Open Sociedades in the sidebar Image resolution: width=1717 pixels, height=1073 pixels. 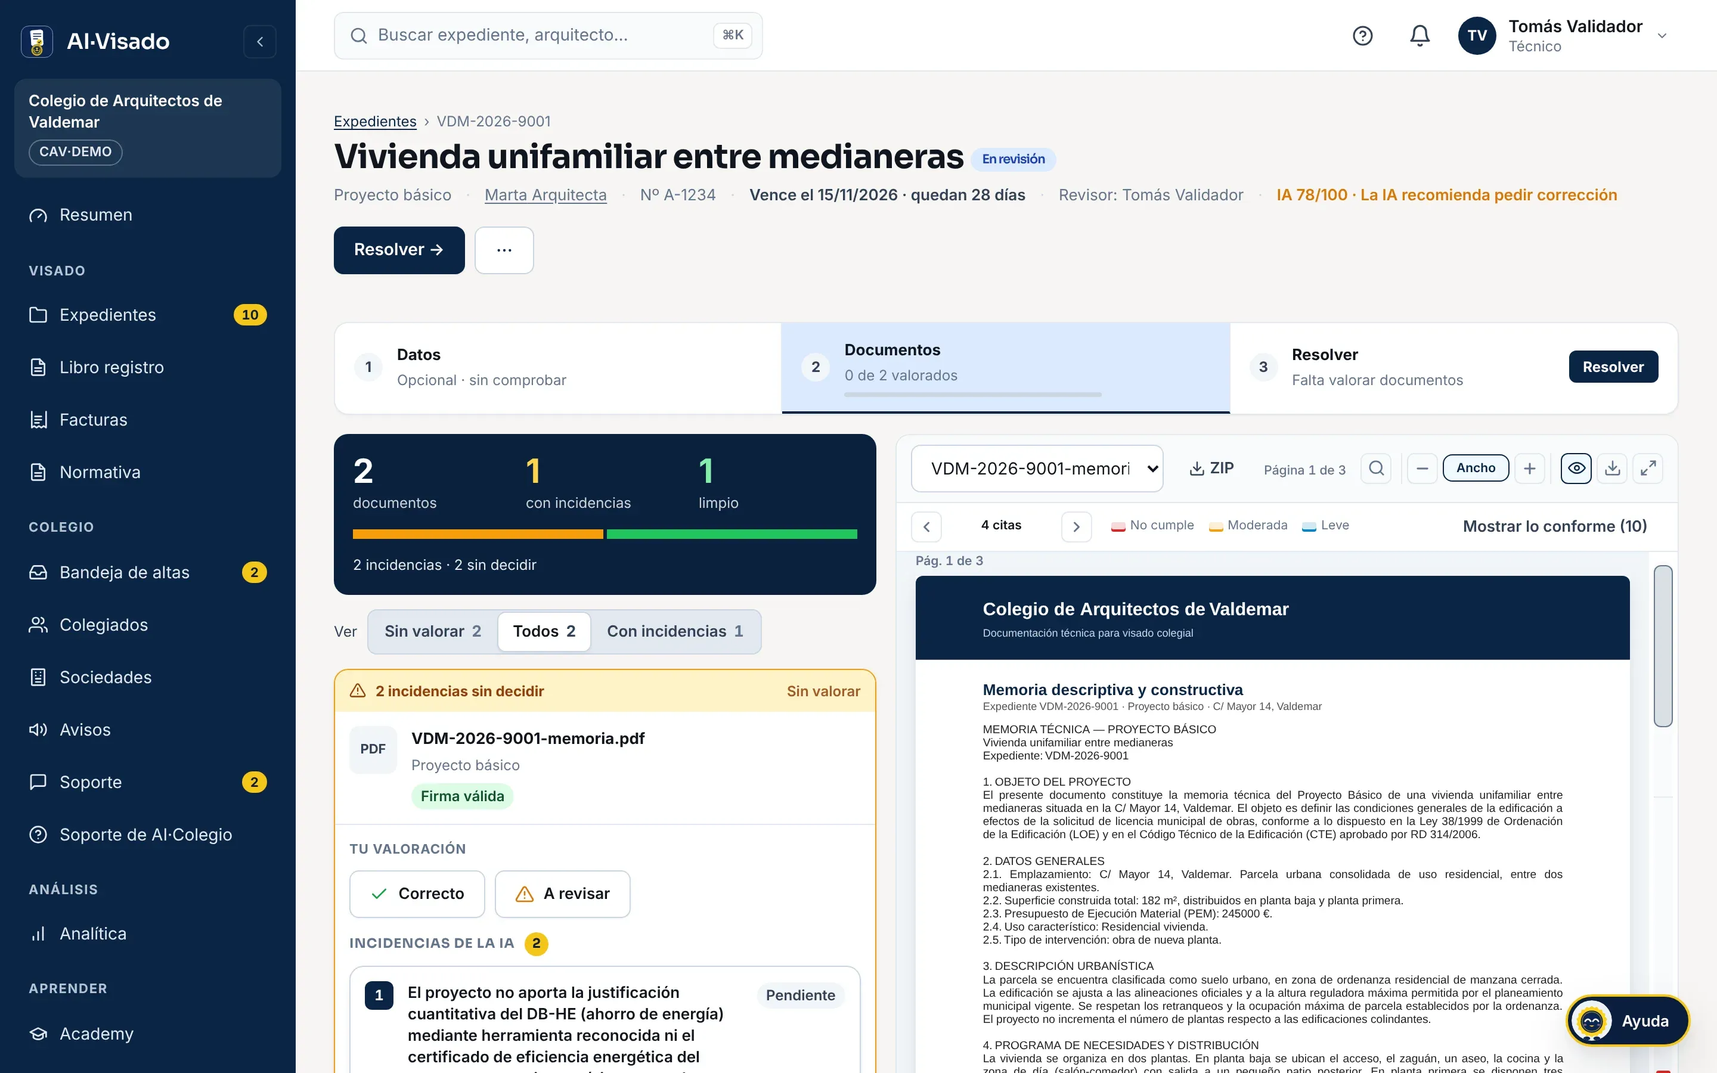pyautogui.click(x=148, y=678)
